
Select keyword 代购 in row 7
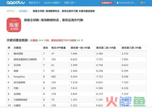tap(16, 88)
